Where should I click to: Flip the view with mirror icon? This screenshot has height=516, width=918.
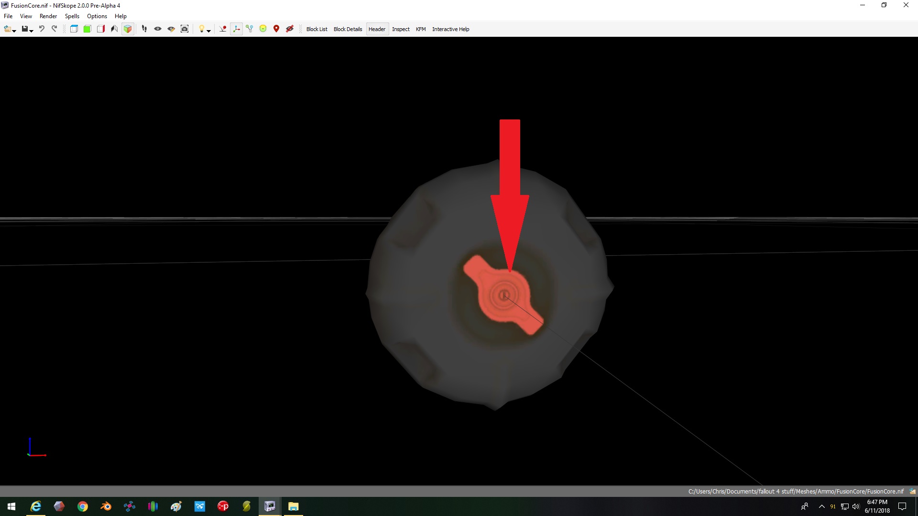tap(114, 29)
